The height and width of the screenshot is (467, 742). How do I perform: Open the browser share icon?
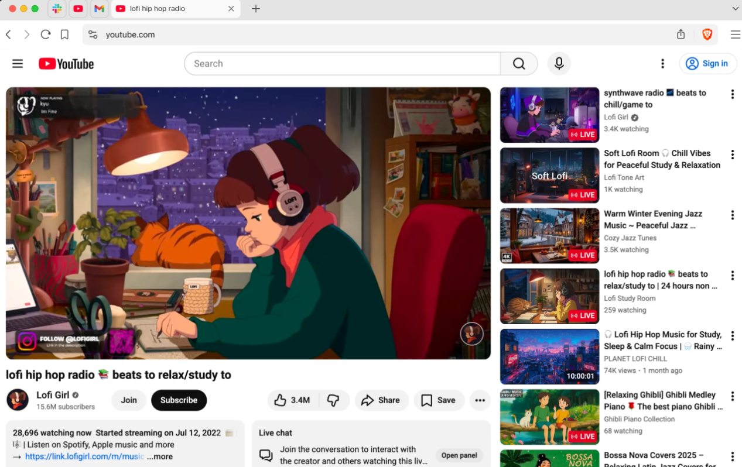681,35
